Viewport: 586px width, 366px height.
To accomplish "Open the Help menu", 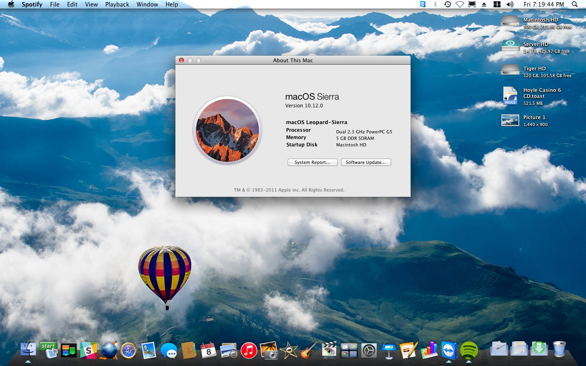I will point(172,4).
